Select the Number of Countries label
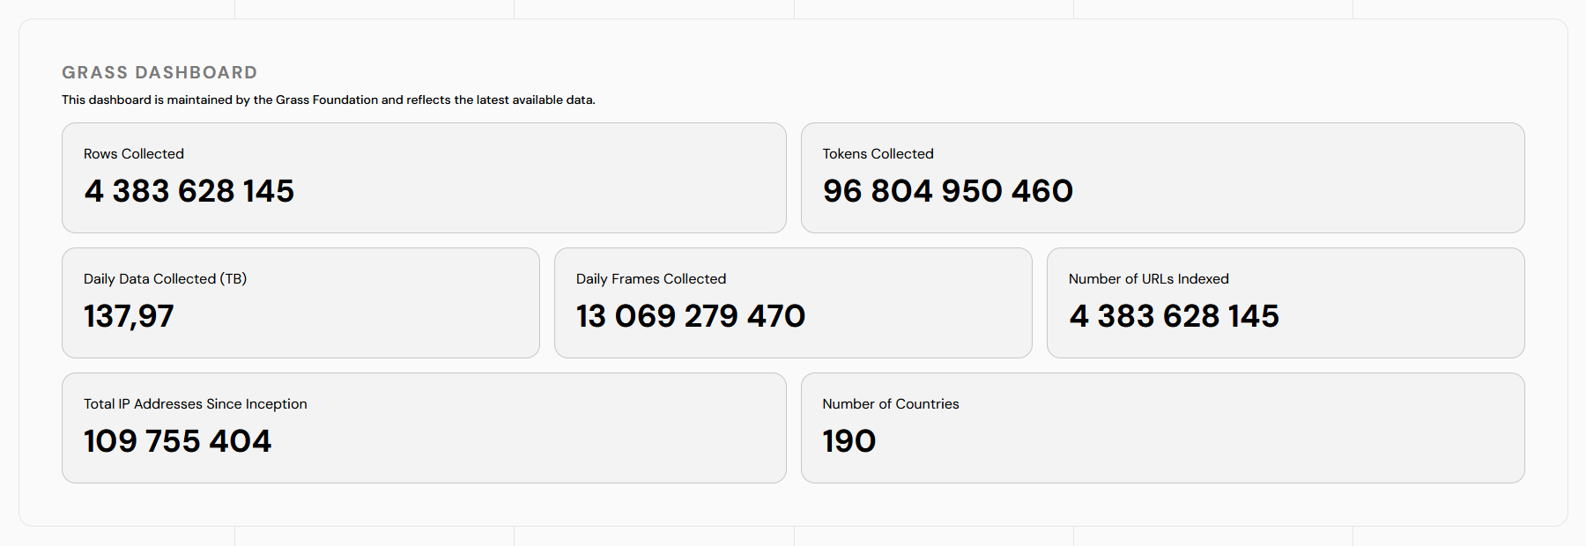The width and height of the screenshot is (1586, 546). (x=891, y=404)
